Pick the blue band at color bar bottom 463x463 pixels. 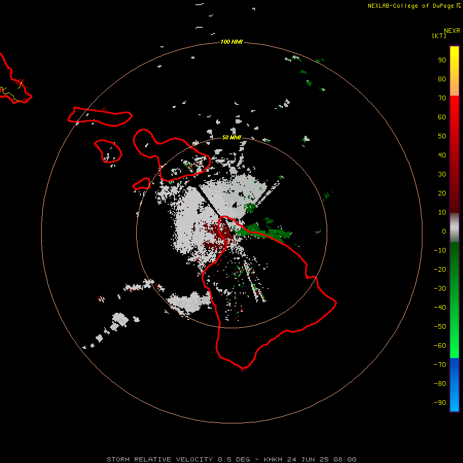[454, 385]
